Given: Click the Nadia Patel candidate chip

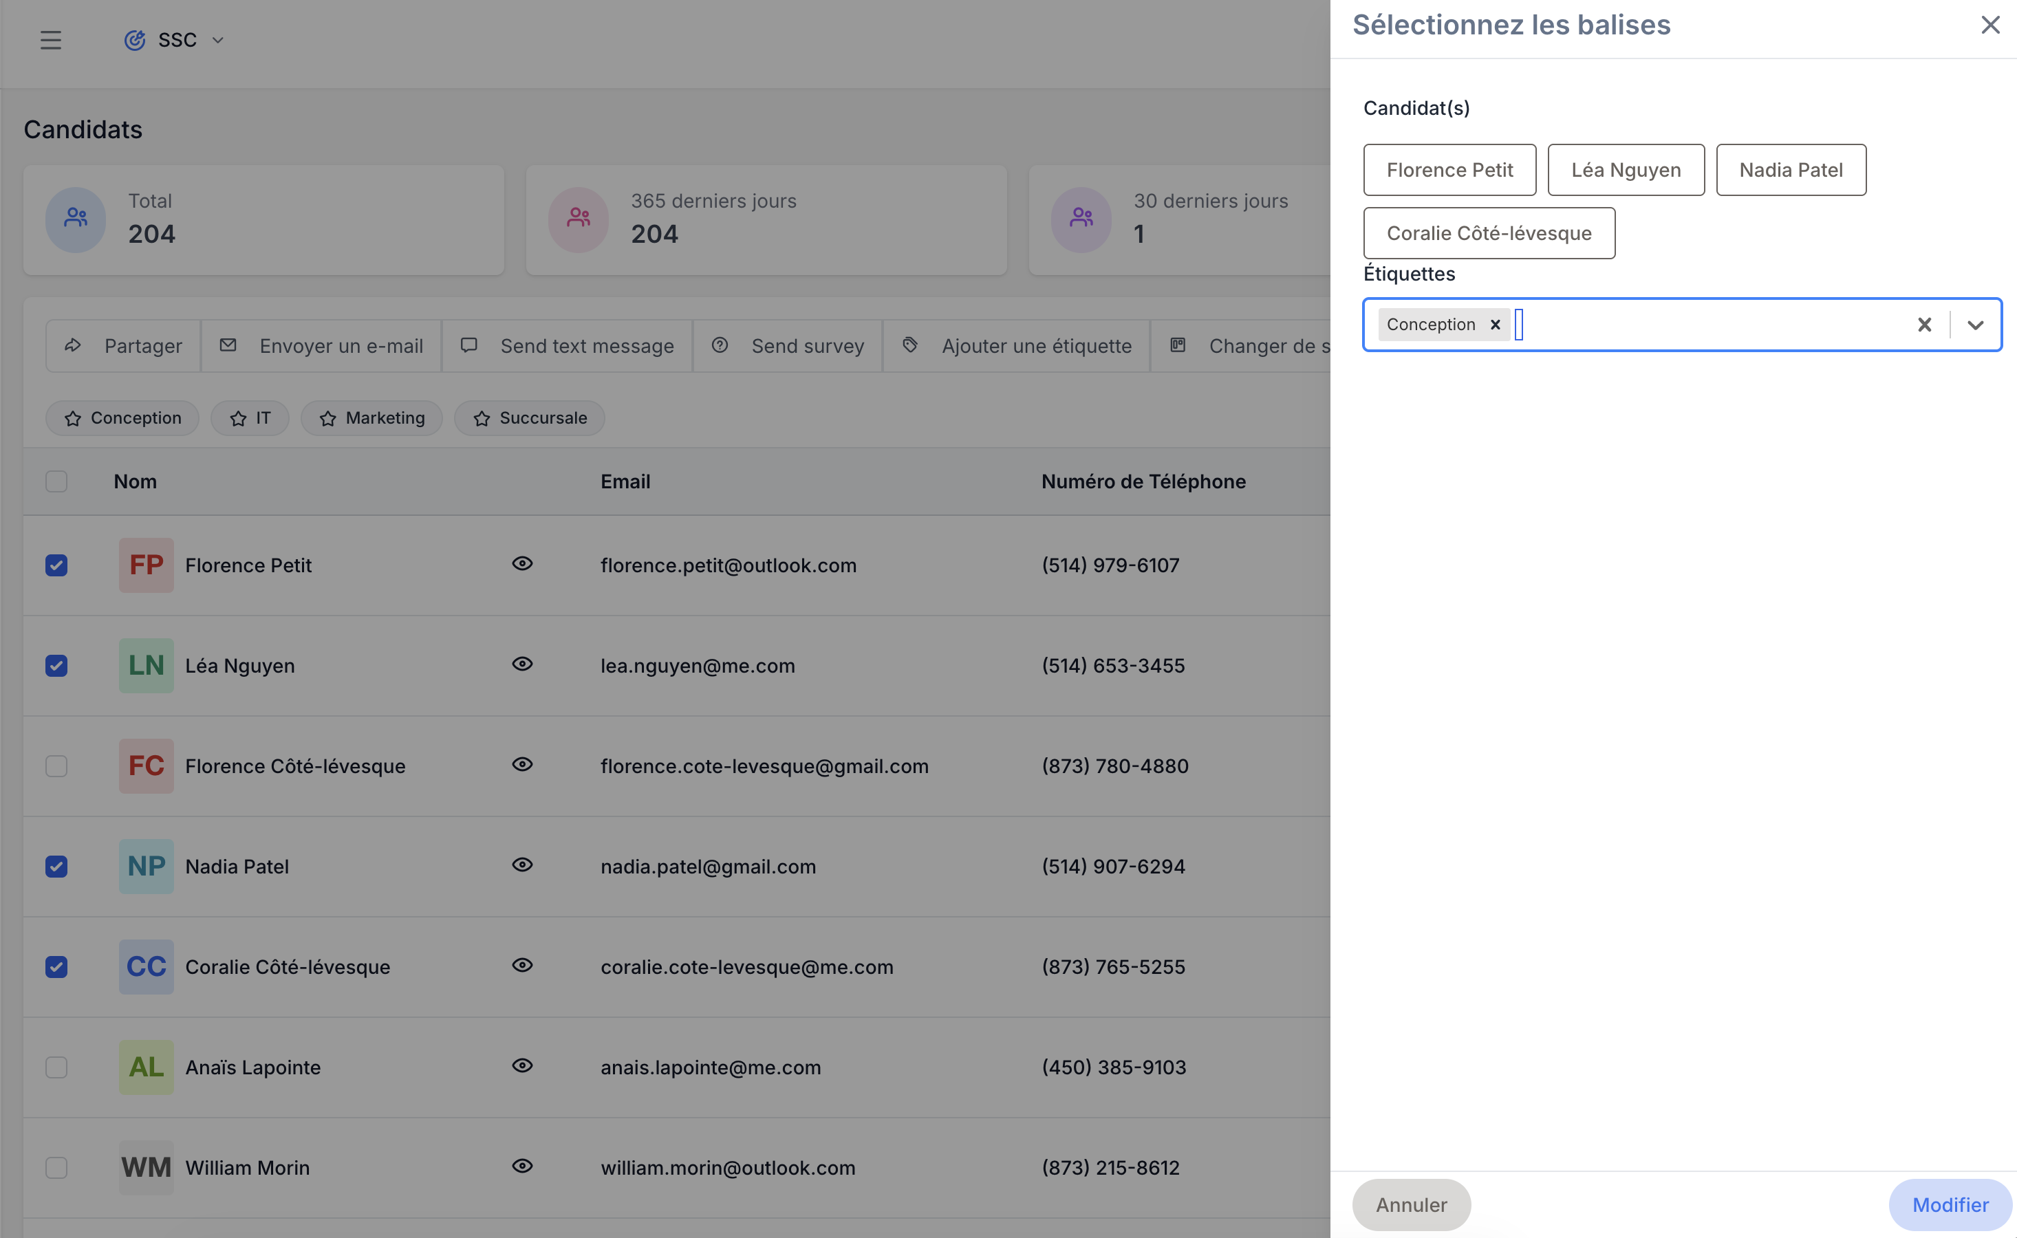Looking at the screenshot, I should click(1791, 169).
